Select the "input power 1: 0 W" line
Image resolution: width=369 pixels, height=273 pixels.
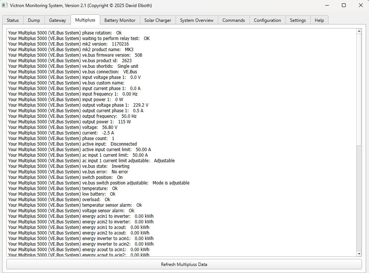coord(65,100)
